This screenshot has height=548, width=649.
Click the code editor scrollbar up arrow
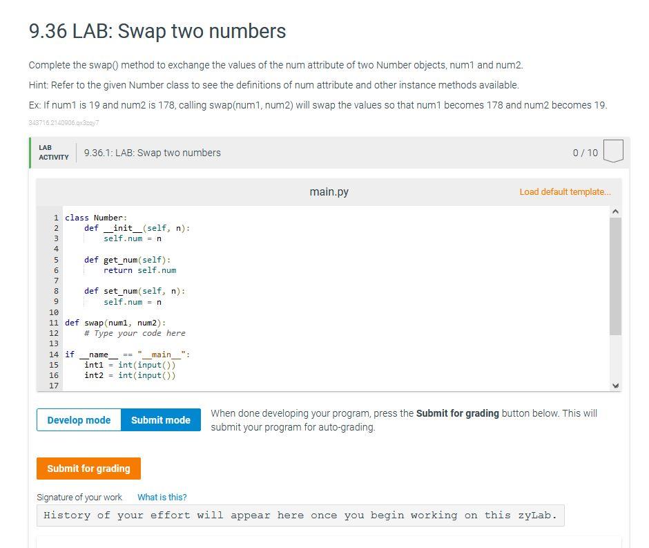point(616,209)
